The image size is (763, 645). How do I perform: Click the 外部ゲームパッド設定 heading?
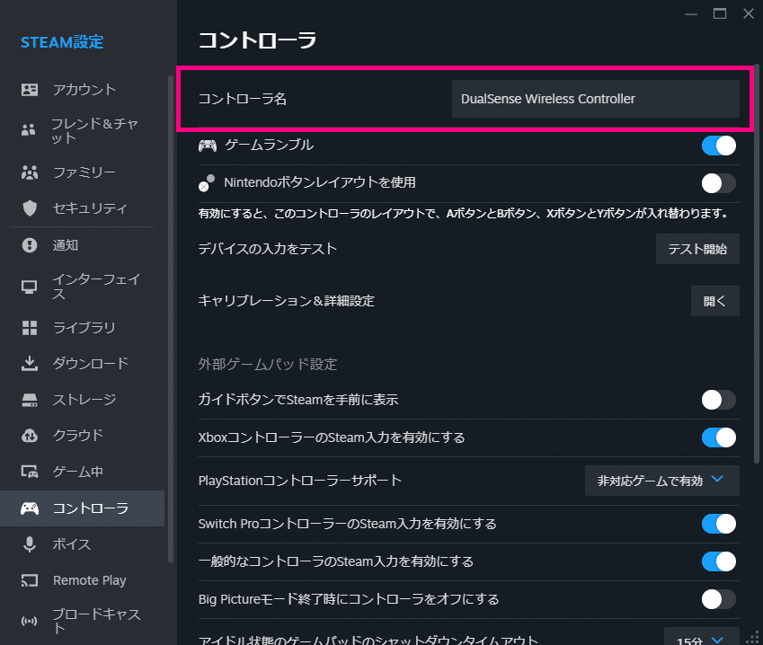(268, 364)
